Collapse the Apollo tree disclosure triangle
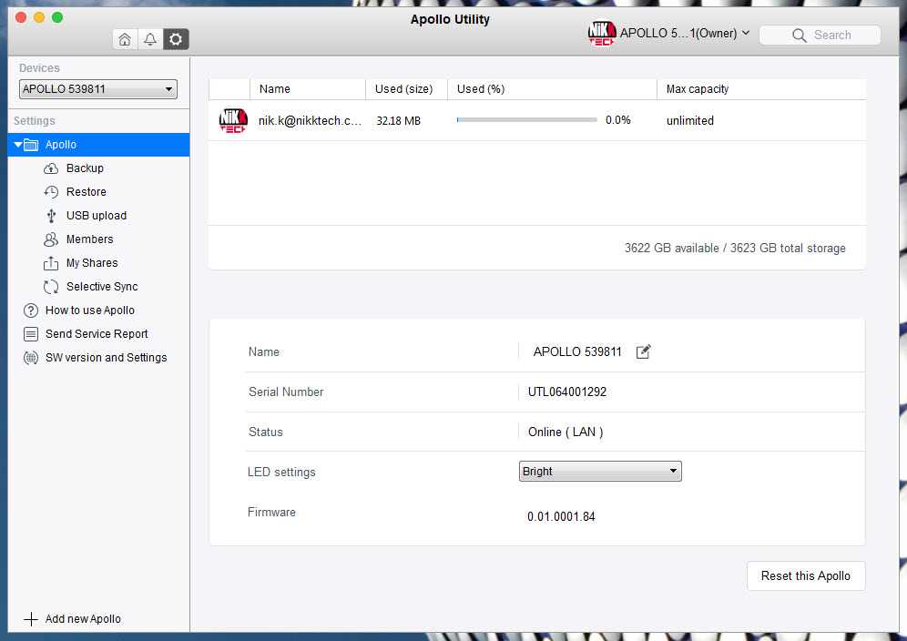The width and height of the screenshot is (907, 641). pos(18,145)
